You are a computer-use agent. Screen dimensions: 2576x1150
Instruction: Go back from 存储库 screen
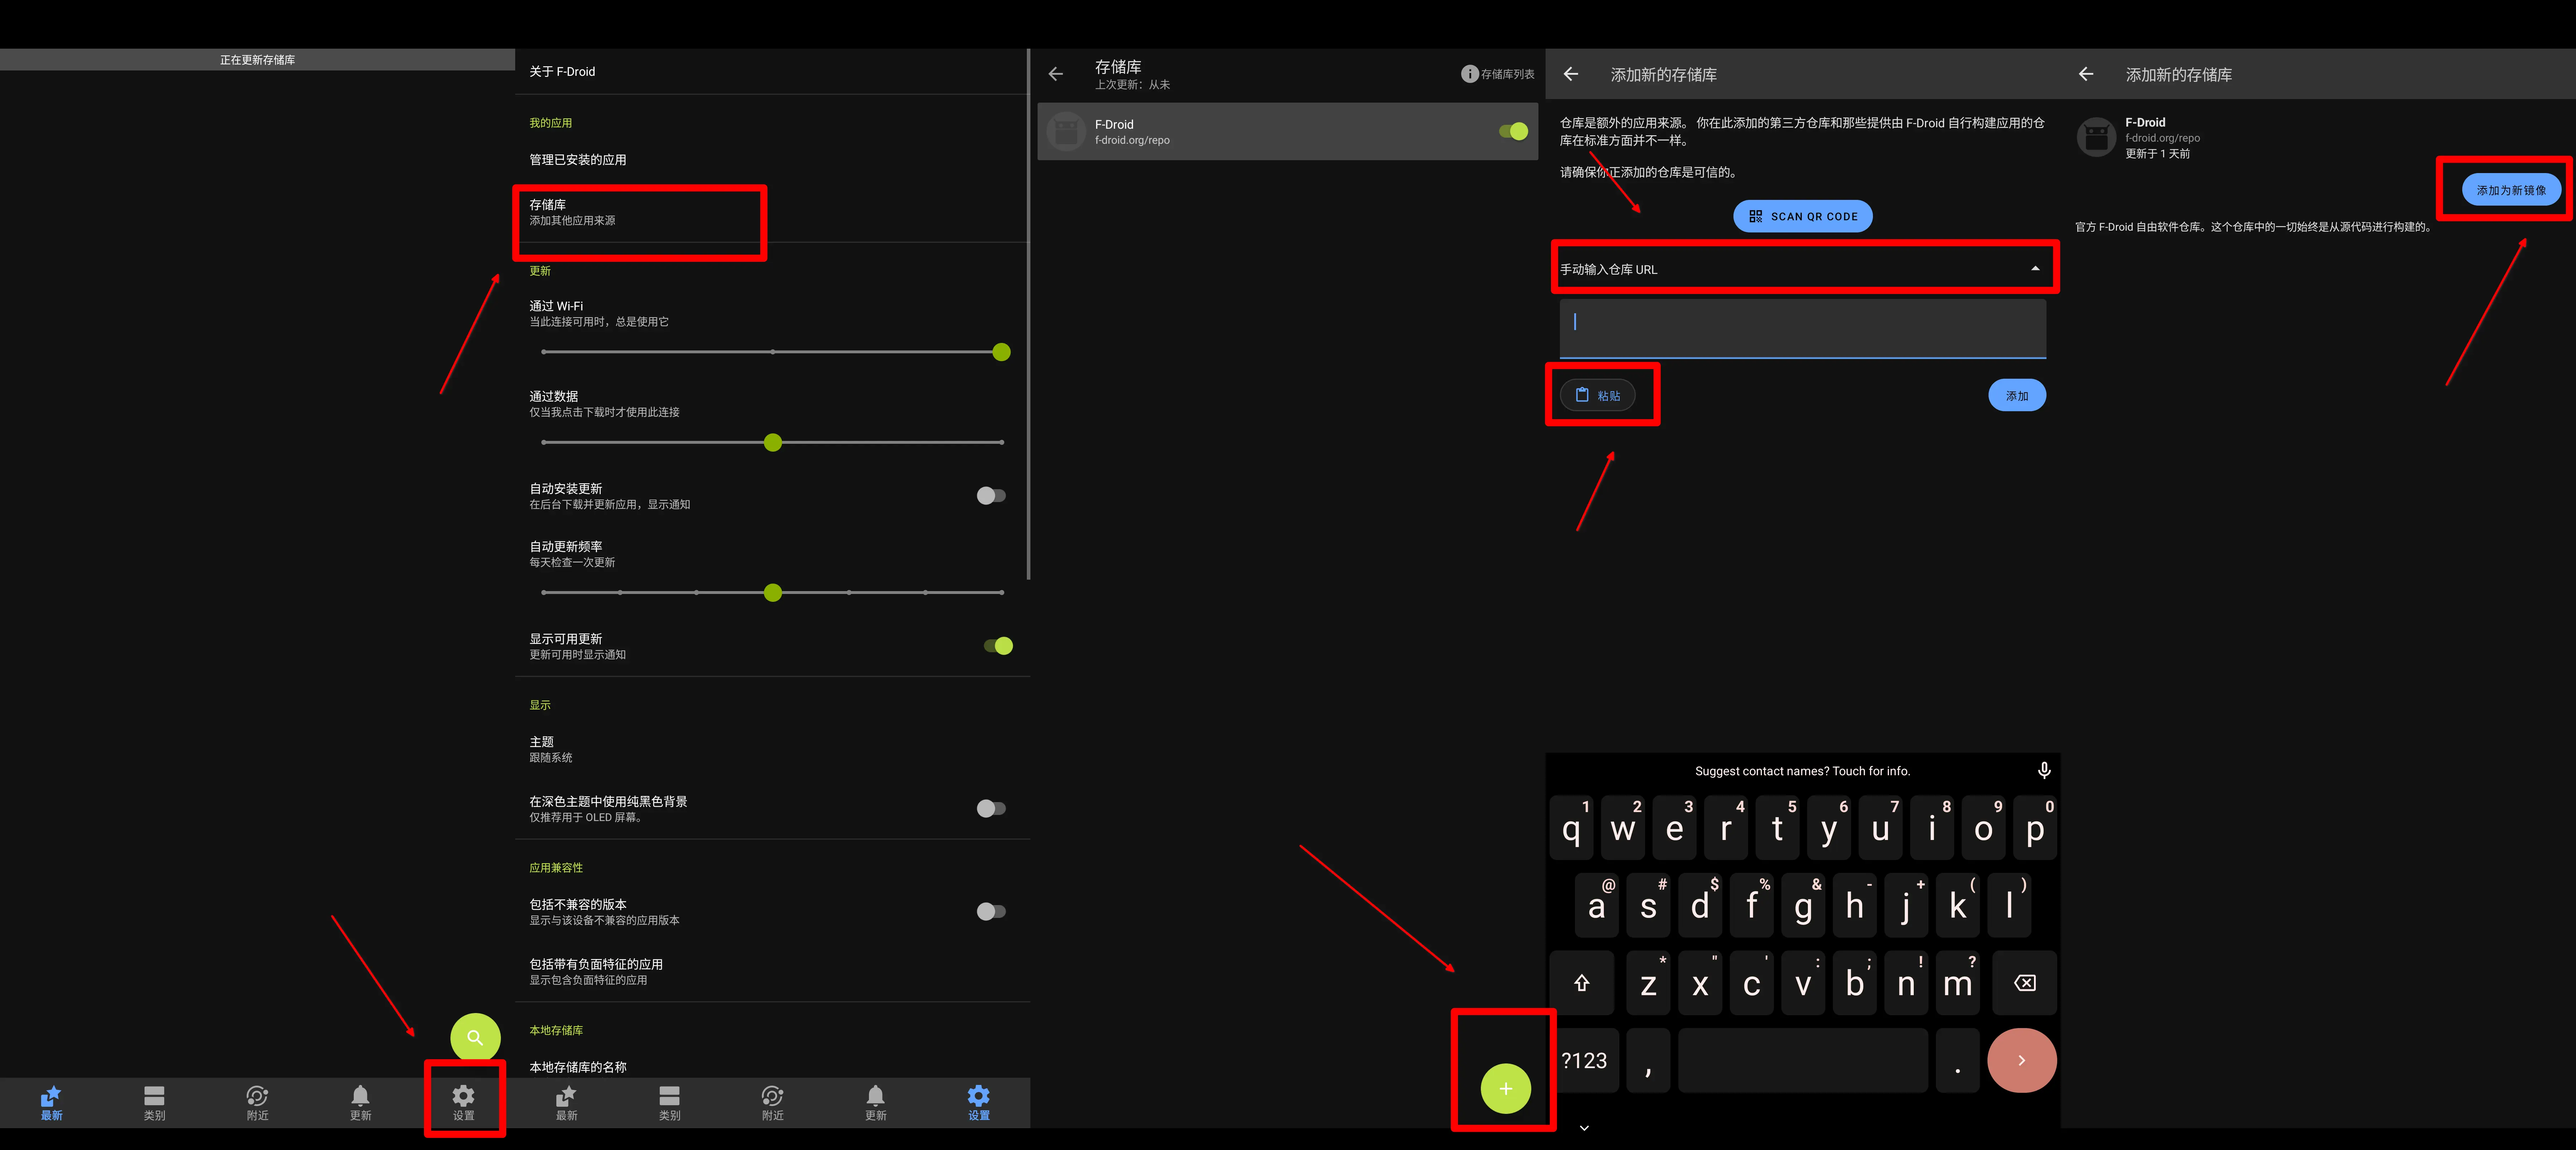coord(1056,74)
